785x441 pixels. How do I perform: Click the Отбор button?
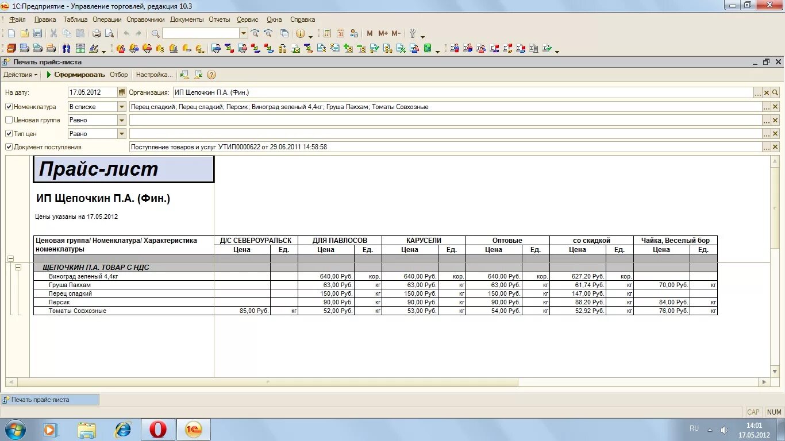[119, 75]
